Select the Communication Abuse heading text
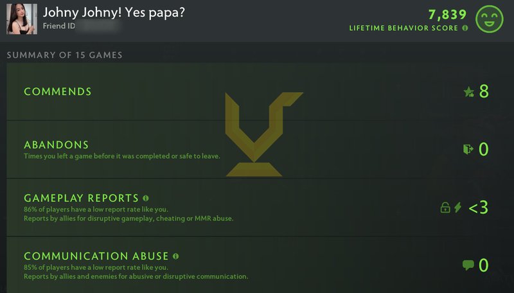This screenshot has height=293, width=514. [96, 256]
